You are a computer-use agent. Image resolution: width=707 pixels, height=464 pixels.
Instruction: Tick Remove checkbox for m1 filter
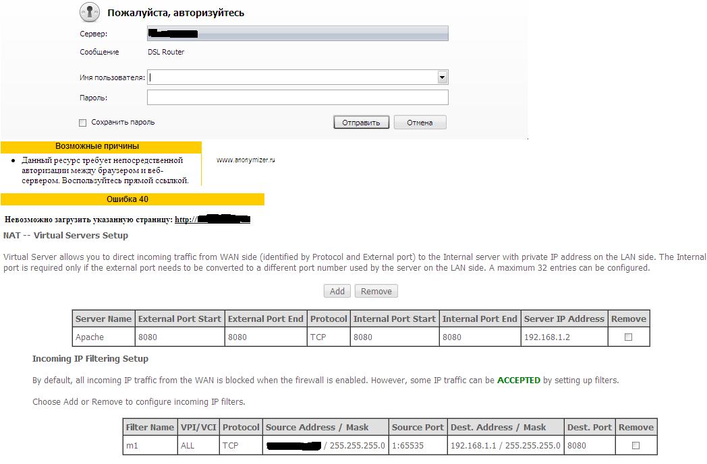click(x=635, y=445)
